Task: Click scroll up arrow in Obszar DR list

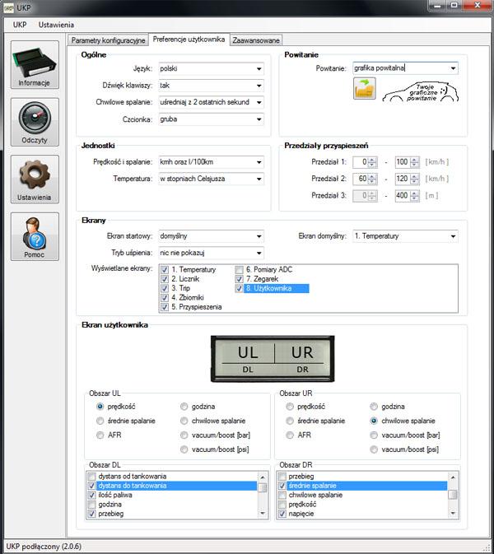Action: (453, 477)
